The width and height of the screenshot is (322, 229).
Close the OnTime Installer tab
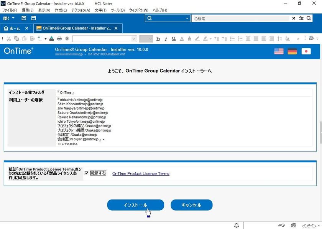pyautogui.click(x=116, y=28)
